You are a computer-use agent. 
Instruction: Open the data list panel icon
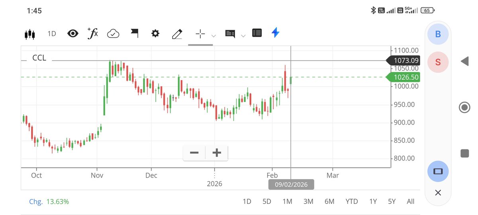(x=257, y=33)
